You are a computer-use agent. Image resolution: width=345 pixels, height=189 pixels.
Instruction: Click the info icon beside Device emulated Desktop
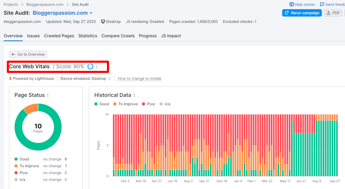tap(109, 79)
